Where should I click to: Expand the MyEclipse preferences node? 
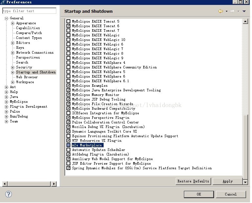click(x=6, y=102)
